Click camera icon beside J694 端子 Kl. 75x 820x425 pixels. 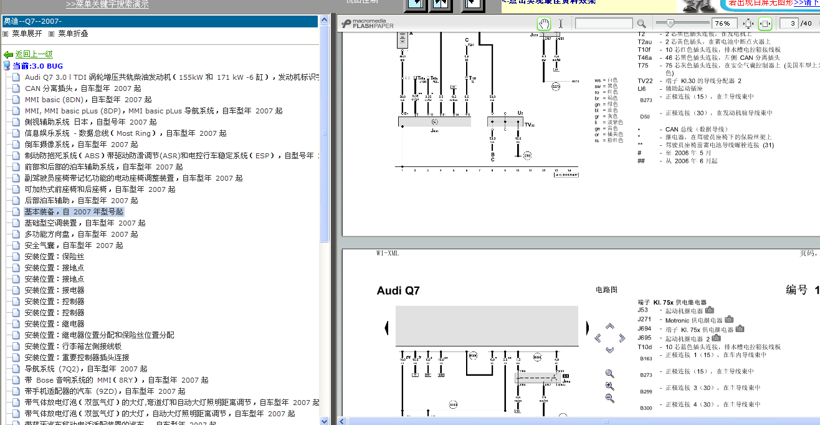click(740, 328)
